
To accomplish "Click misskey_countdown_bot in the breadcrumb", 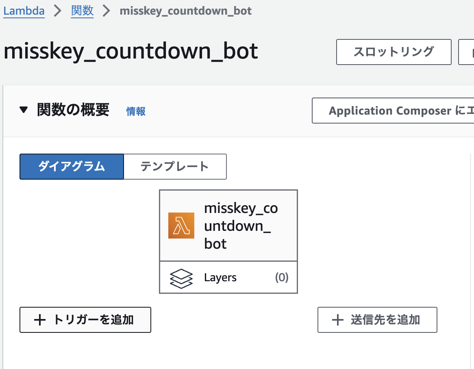I will (x=186, y=11).
